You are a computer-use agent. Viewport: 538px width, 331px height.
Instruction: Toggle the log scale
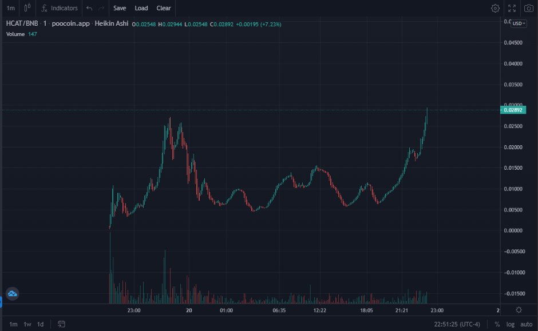point(510,324)
